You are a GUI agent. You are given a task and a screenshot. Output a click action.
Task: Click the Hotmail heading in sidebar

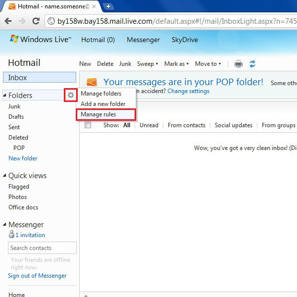(x=24, y=63)
